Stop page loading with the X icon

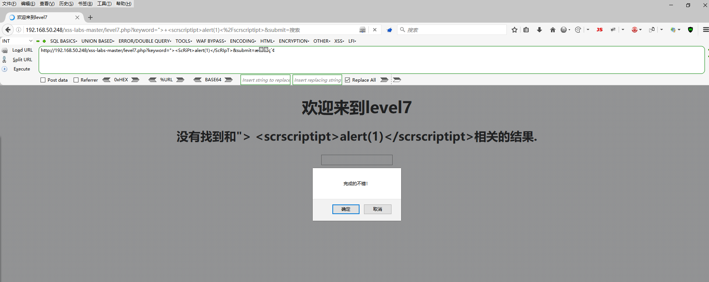click(375, 30)
